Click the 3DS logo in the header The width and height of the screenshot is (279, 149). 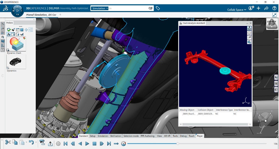coord(5,8)
